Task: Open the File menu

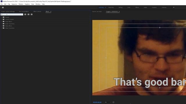Action: click(x=1, y=4)
